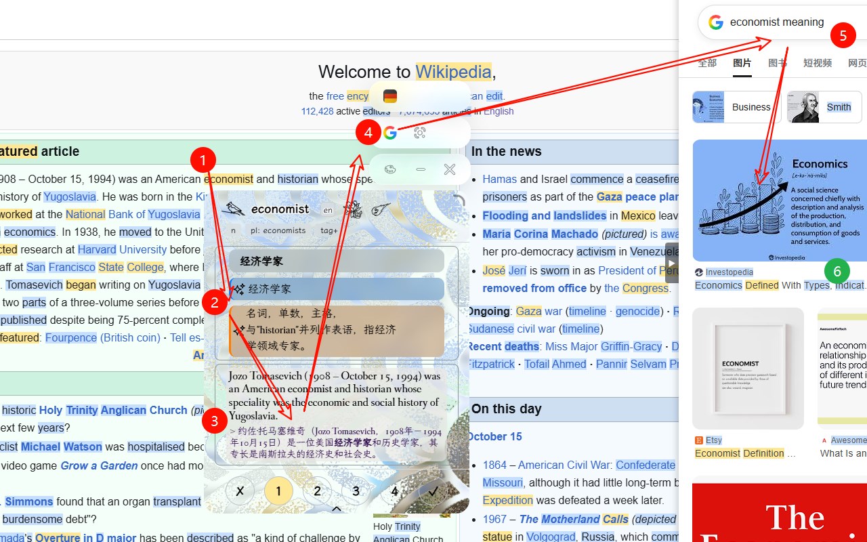
Task: Select the bold 经济学家 definition row
Action: 337,261
